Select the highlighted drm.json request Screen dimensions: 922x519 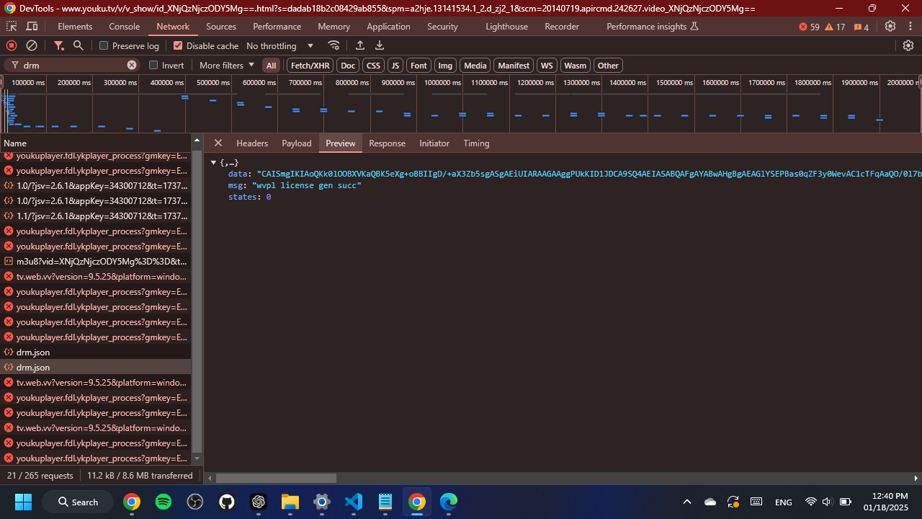[96, 368]
